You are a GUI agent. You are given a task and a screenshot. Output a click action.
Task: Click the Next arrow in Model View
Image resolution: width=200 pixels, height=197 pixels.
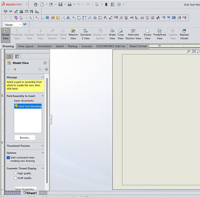coord(46,69)
